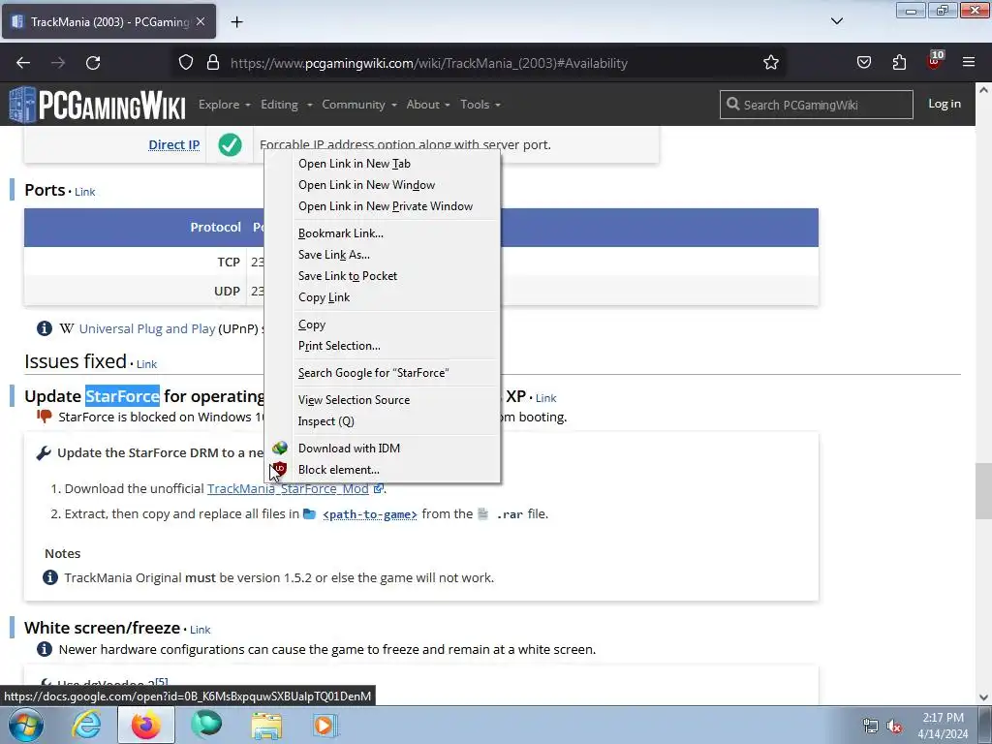Open the Extensions puzzle icon

click(899, 63)
